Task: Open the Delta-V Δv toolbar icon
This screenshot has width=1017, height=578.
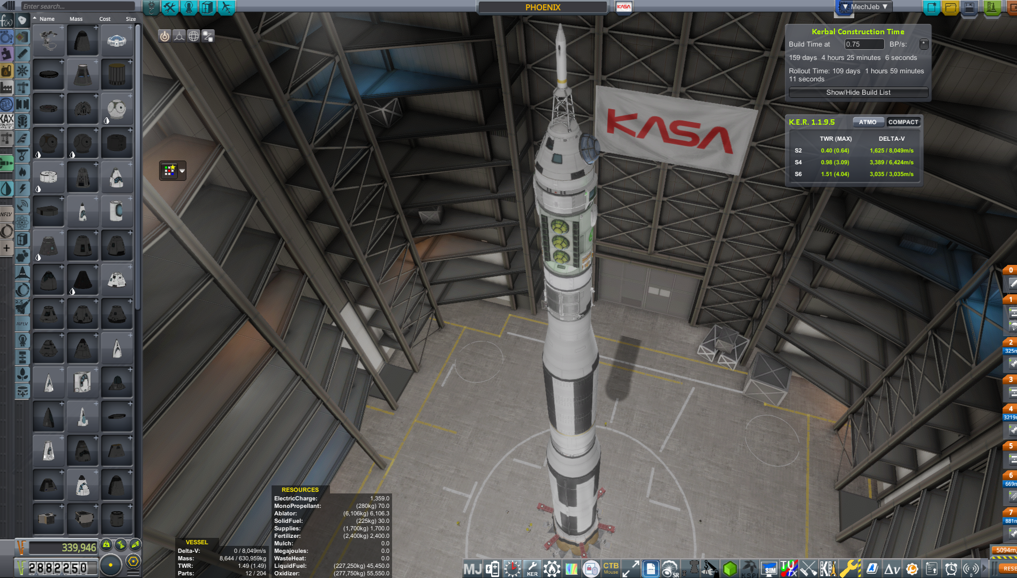Action: coord(892,568)
